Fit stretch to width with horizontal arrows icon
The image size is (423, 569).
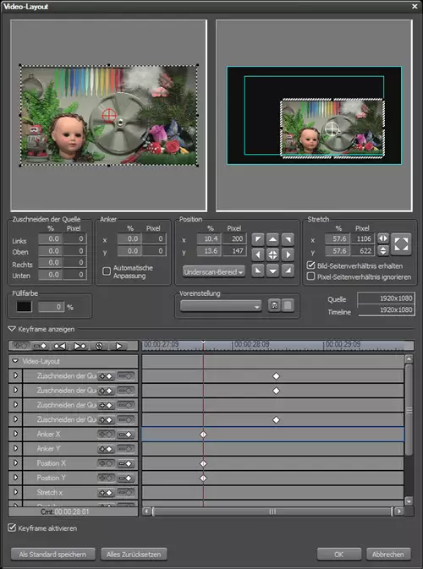pos(383,238)
